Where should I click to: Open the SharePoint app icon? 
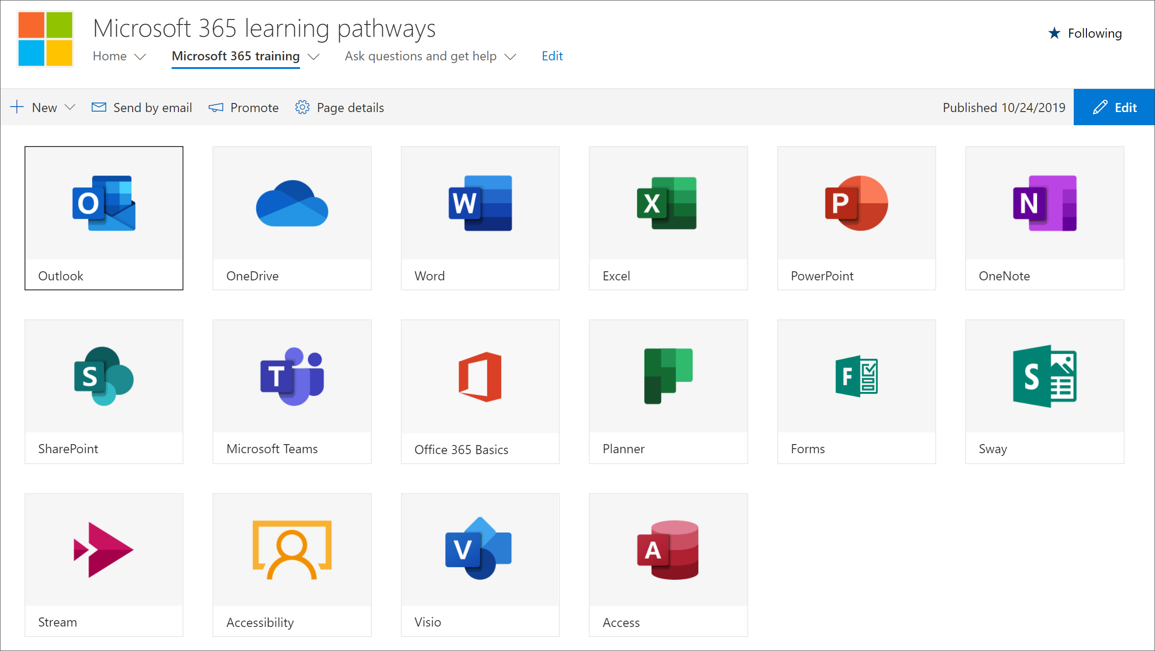point(104,376)
